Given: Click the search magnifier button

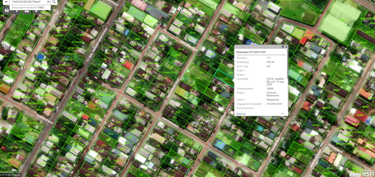Looking at the screenshot, I should click(54, 2).
